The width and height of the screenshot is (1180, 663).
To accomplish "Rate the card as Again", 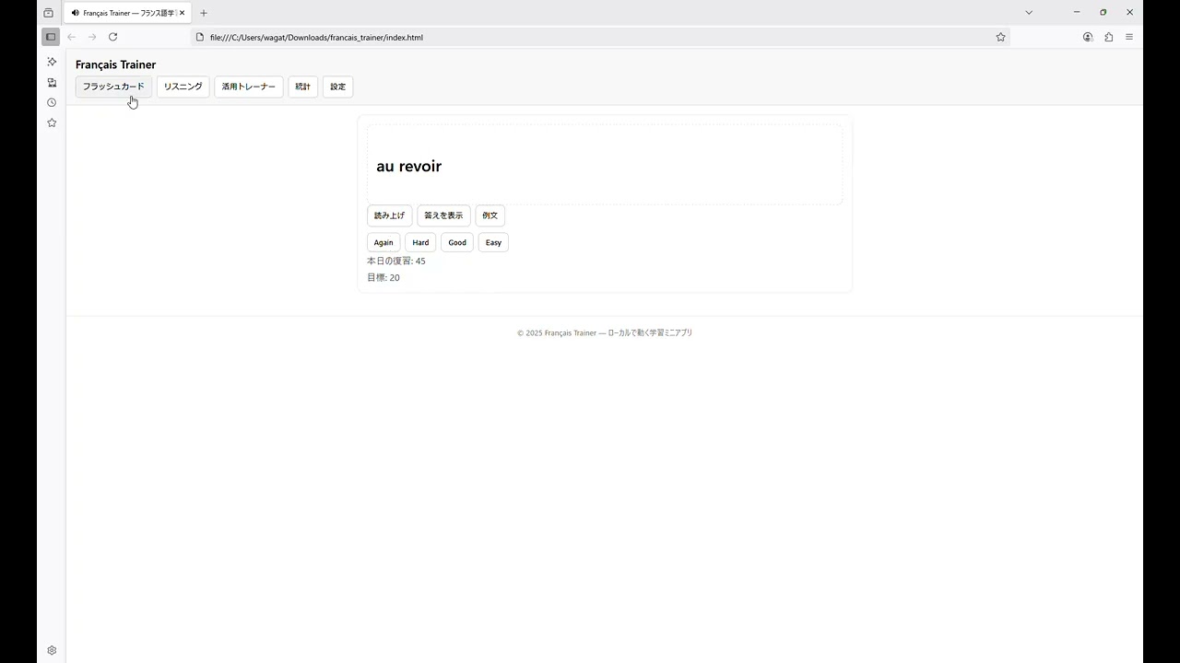I will (383, 242).
